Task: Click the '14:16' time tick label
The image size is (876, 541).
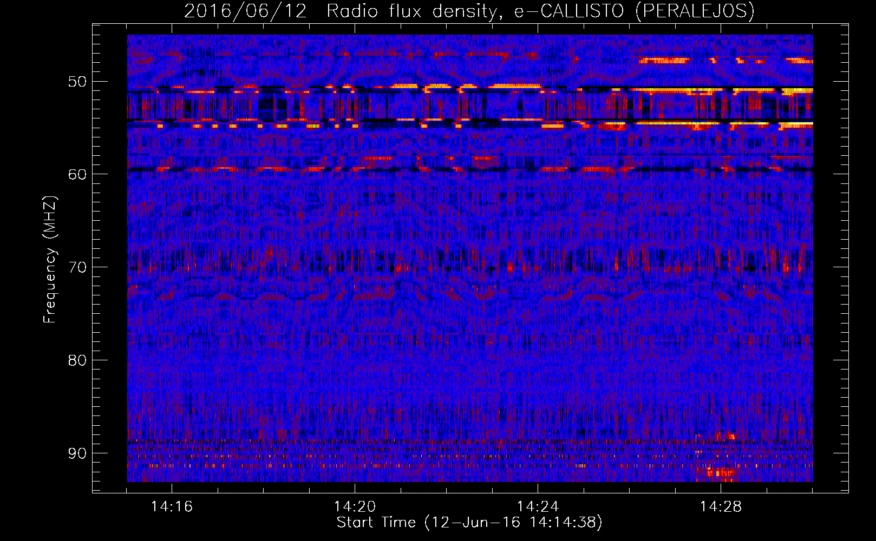Action: pyautogui.click(x=172, y=506)
